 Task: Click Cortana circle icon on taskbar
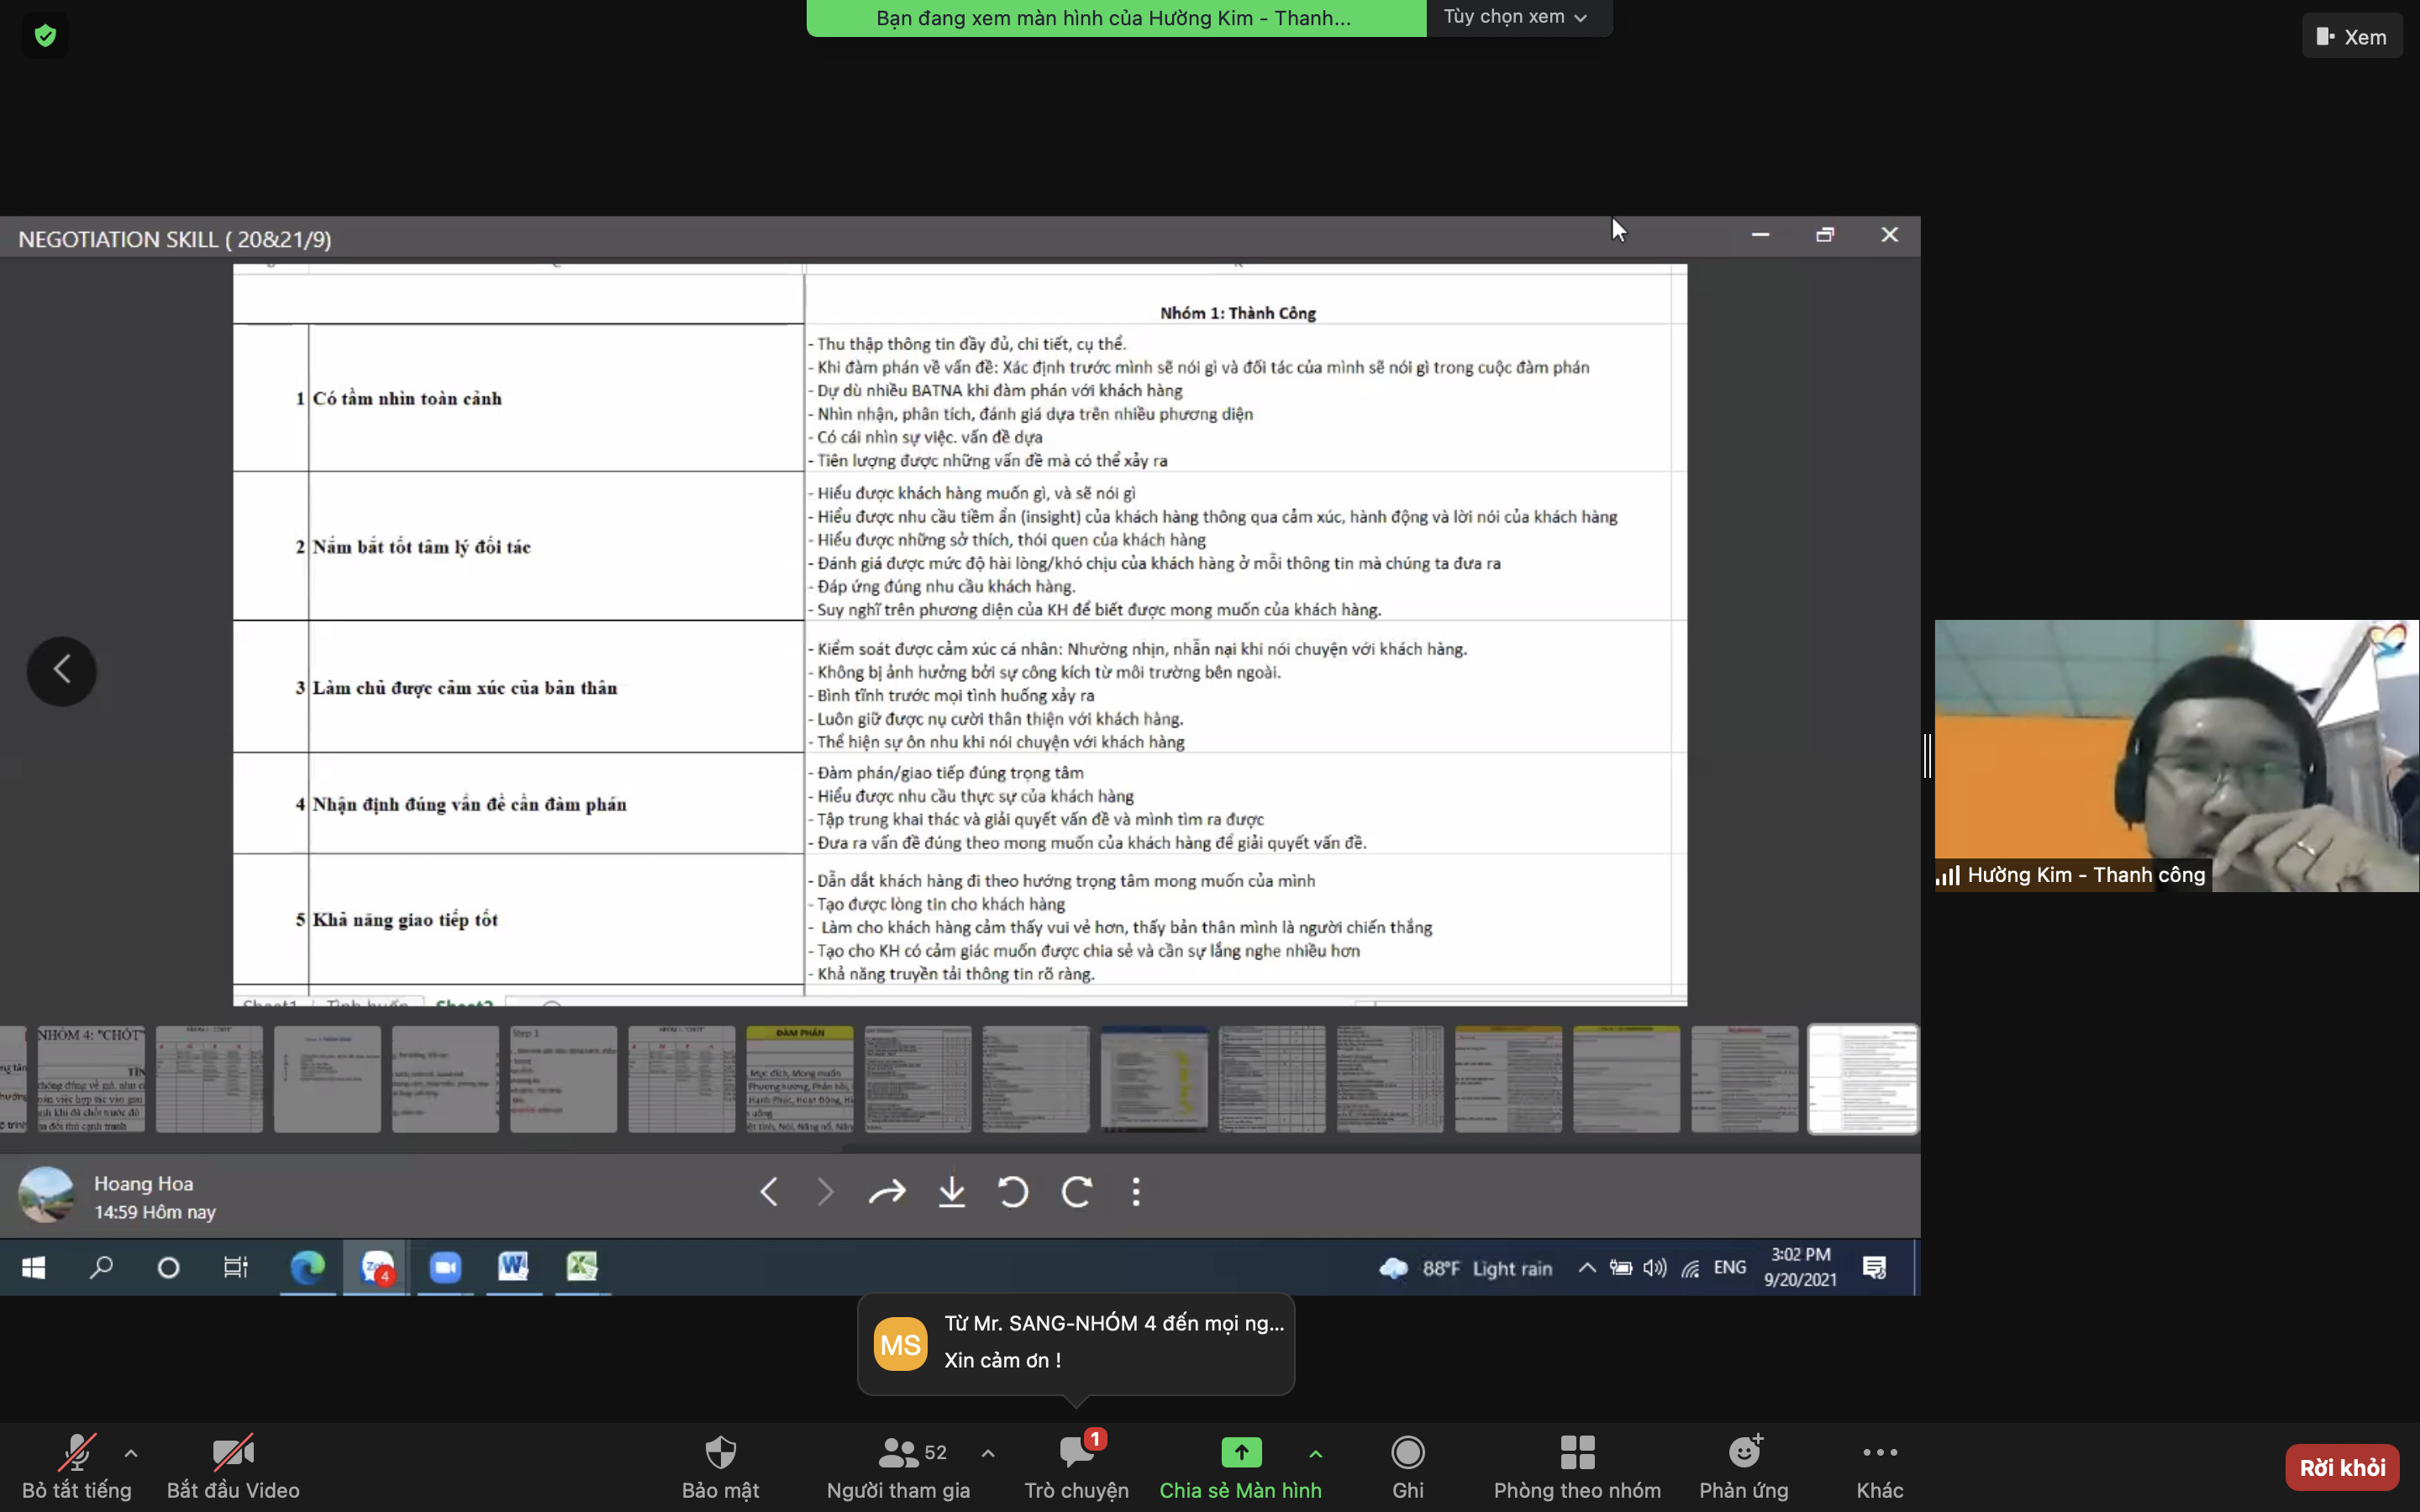tap(168, 1268)
